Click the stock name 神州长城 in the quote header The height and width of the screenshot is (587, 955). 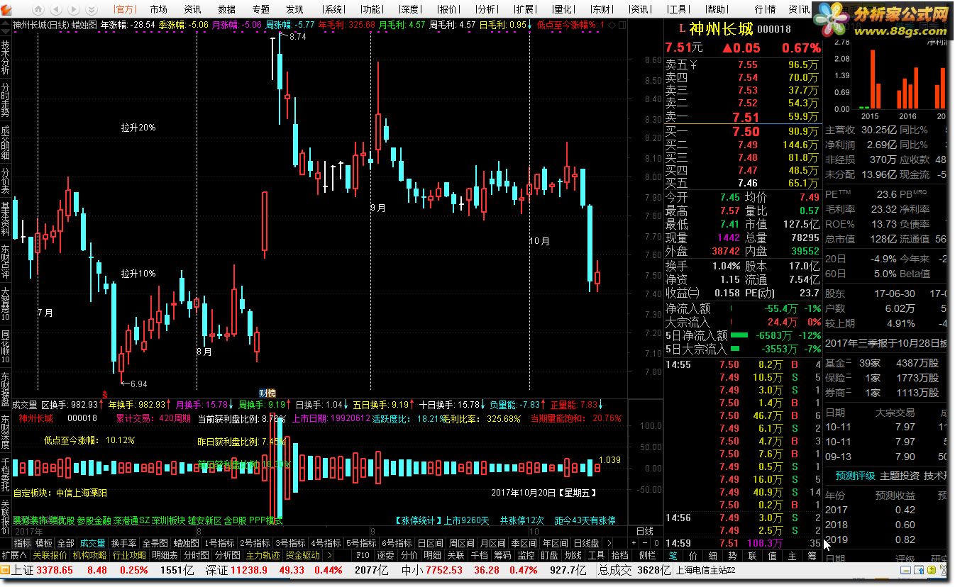[721, 30]
